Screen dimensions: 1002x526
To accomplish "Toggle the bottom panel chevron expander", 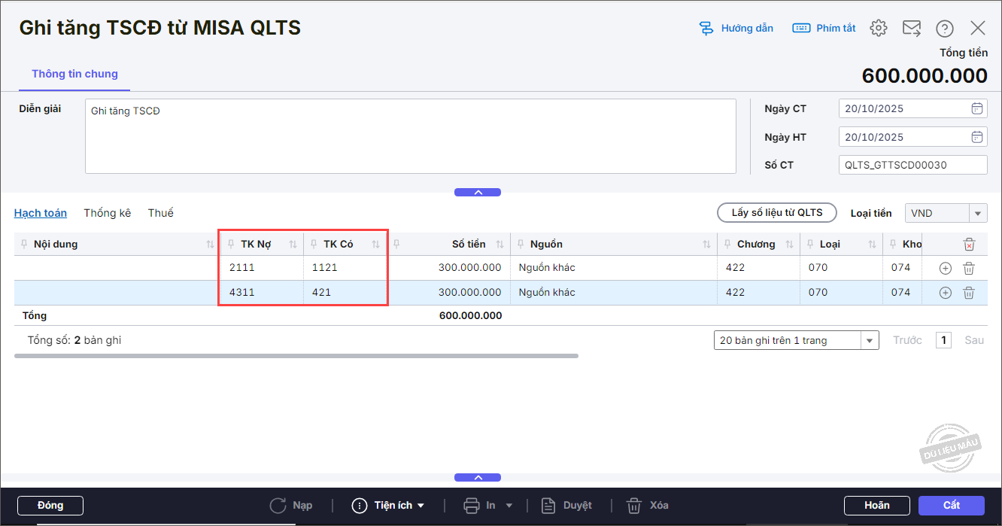I will click(478, 478).
